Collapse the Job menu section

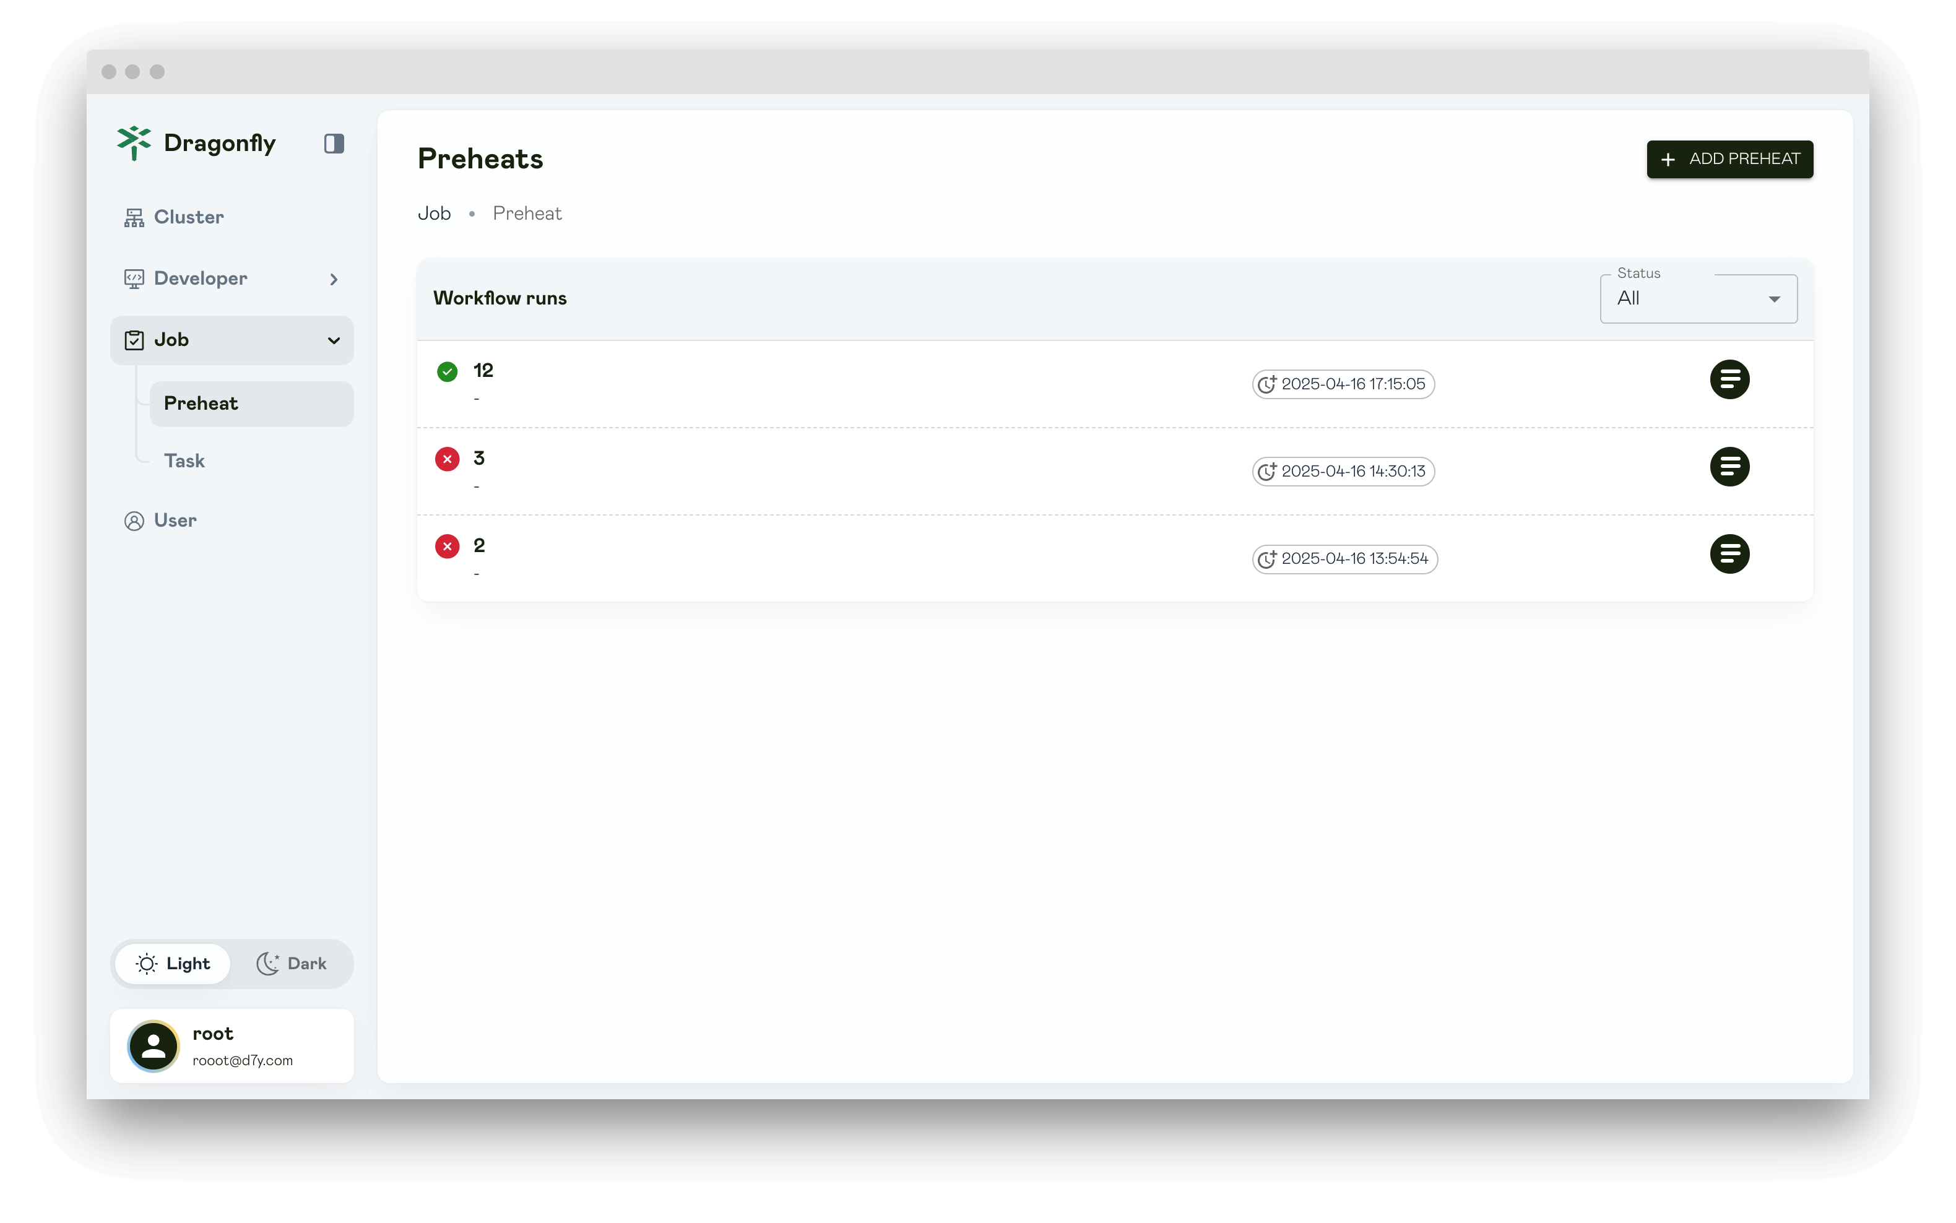(333, 340)
